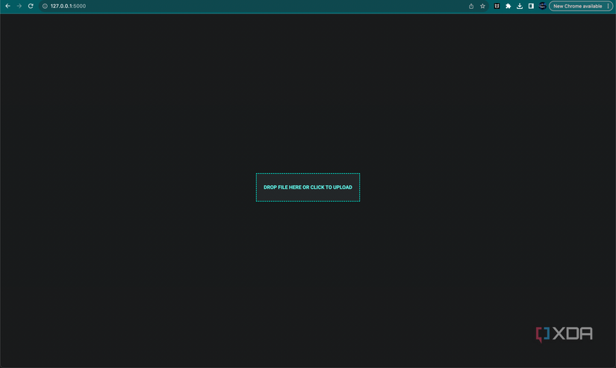616x368 pixels.
Task: View site information icon in address bar
Action: pos(45,6)
